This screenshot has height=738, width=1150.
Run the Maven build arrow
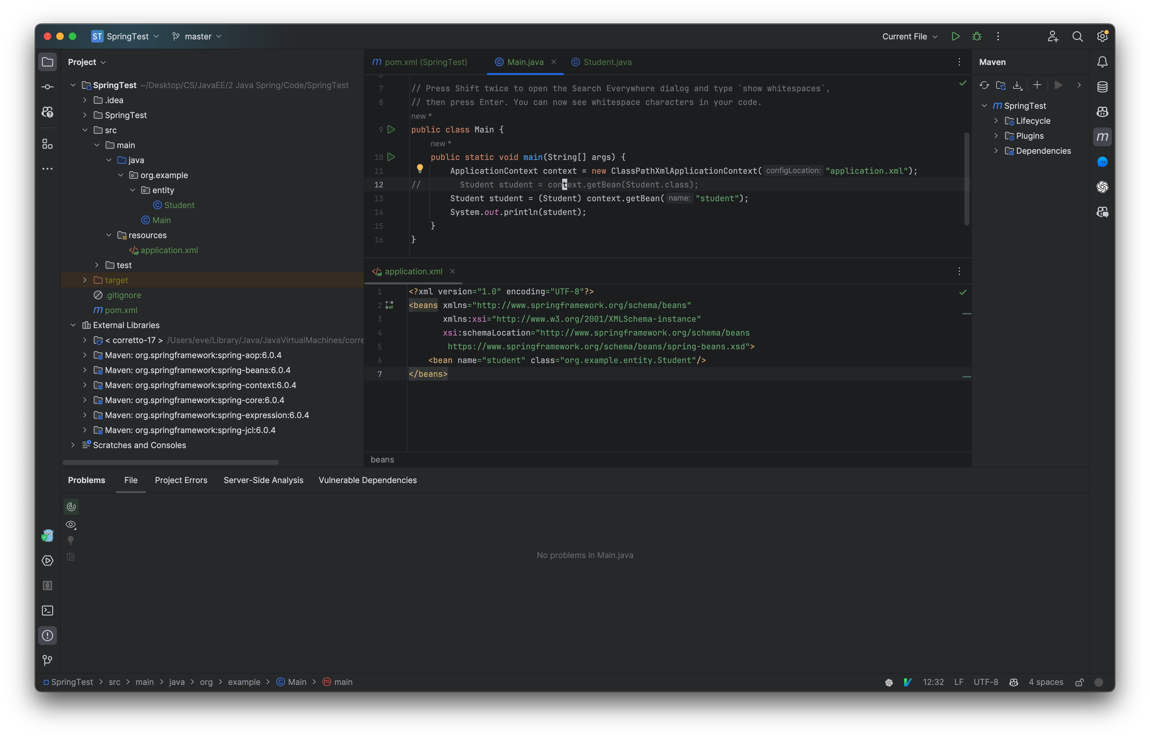coord(1058,85)
